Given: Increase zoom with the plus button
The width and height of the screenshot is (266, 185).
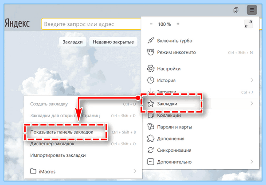Looking at the screenshot, I should pos(178,24).
